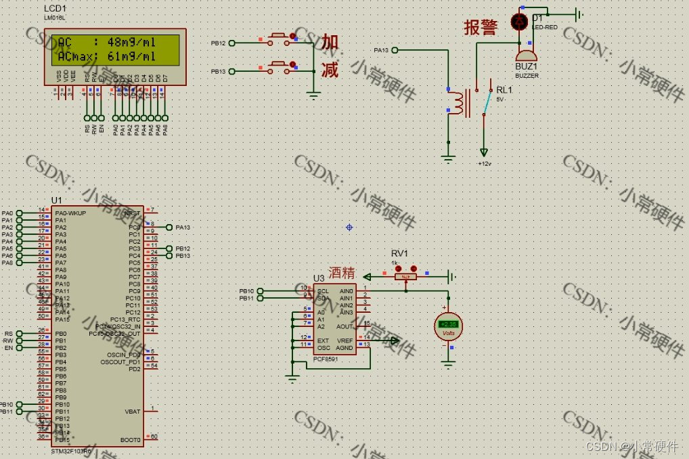689x459 pixels.
Task: Select the PB13 terminal on U1's PC4 pin
Action: (x=169, y=255)
